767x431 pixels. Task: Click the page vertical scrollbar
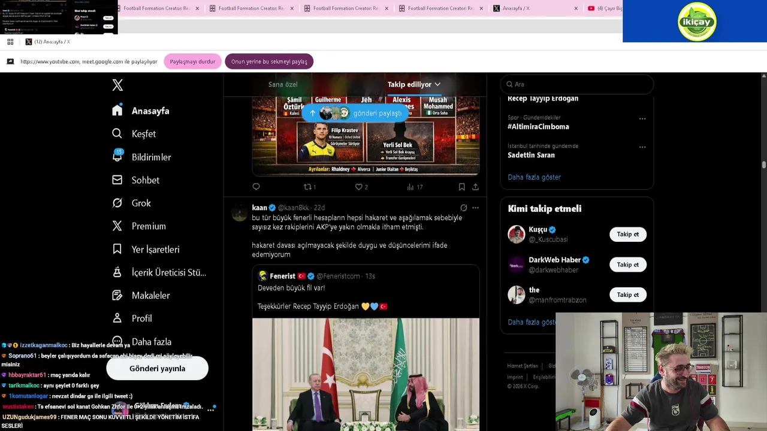763,165
